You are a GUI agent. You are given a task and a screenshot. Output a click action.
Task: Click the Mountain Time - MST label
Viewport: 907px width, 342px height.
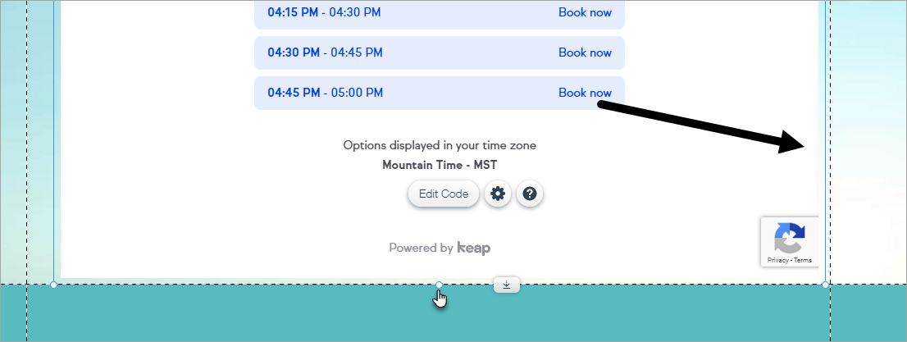click(x=440, y=166)
